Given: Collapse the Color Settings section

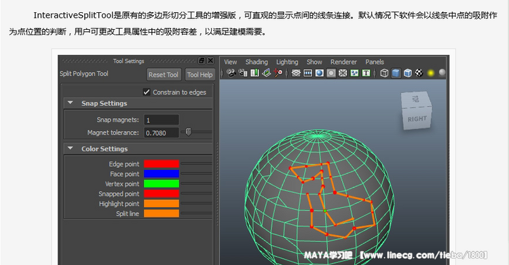Looking at the screenshot, I should pos(71,149).
